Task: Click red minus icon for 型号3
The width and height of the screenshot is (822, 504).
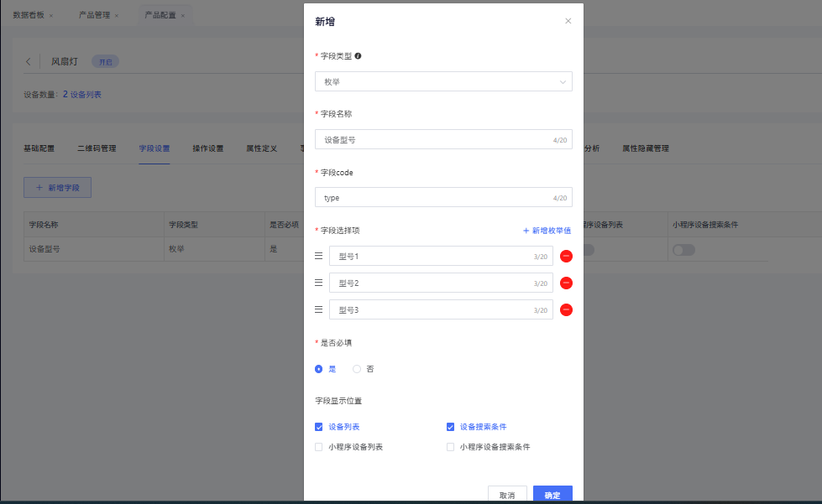Action: [x=566, y=310]
